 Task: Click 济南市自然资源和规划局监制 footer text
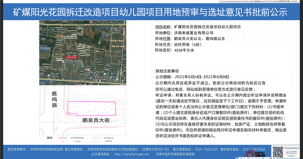click(175, 154)
